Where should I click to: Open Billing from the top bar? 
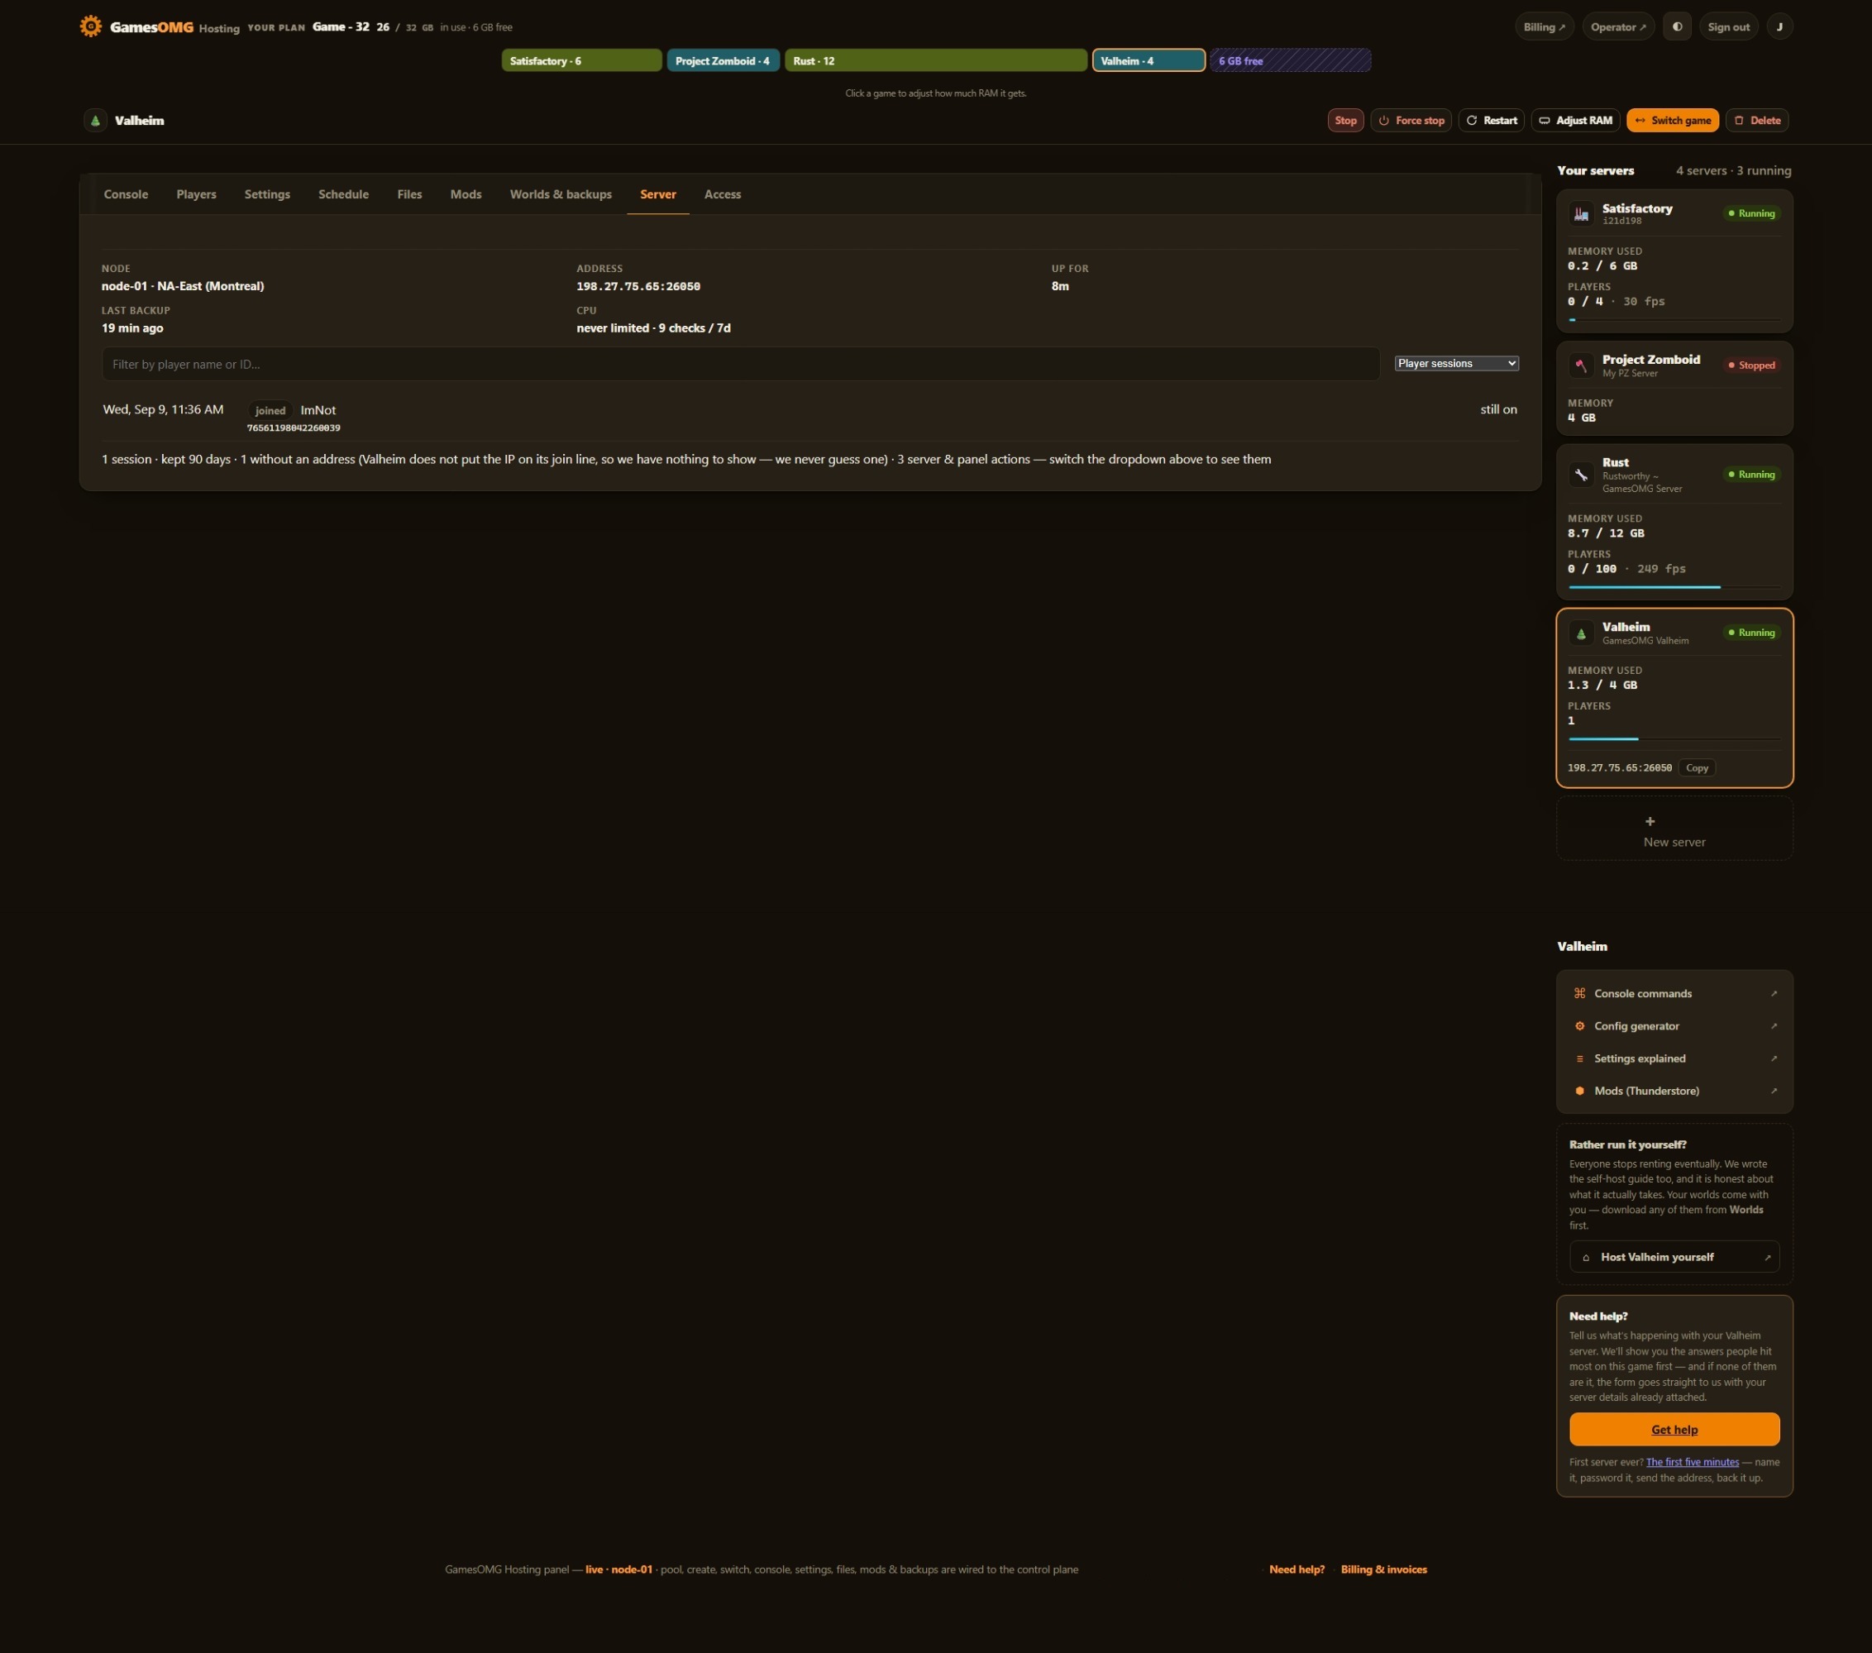[1544, 26]
